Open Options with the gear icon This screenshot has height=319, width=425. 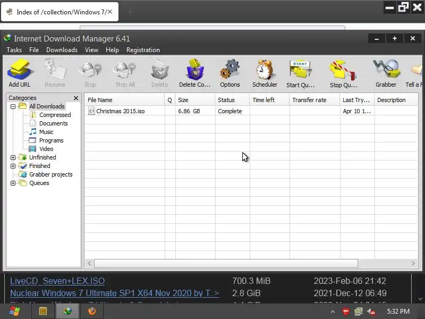(x=230, y=73)
